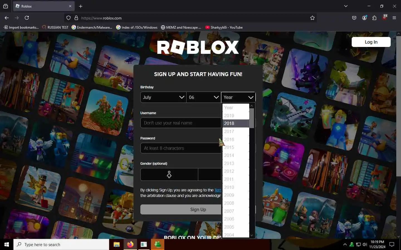Image resolution: width=401 pixels, height=250 pixels.
Task: Collapse the Year dropdown
Action: (238, 97)
